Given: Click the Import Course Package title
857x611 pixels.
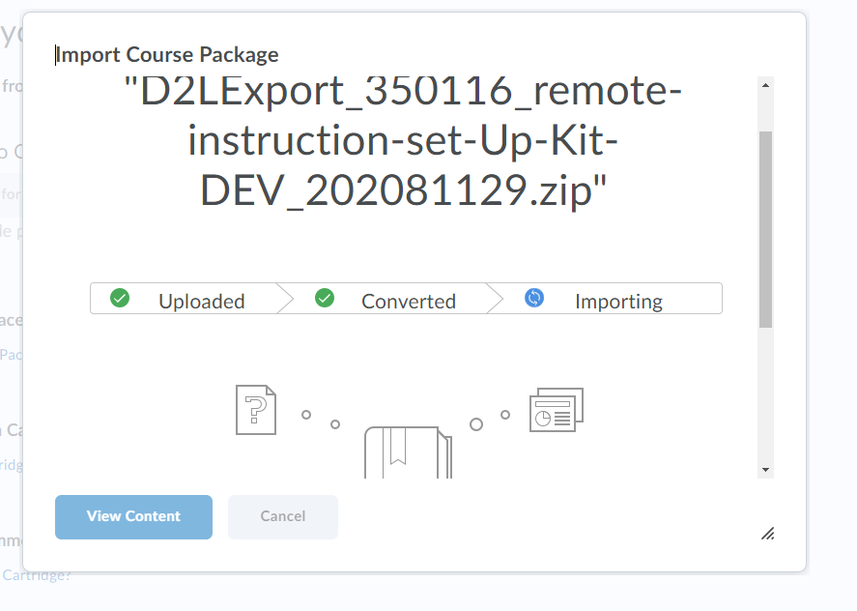Looking at the screenshot, I should coord(167,55).
